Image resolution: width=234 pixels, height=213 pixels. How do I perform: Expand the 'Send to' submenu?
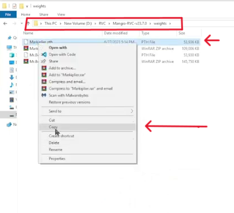(87, 111)
